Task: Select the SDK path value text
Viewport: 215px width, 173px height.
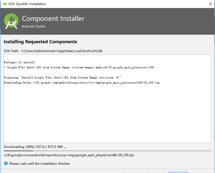Action: click(62, 51)
